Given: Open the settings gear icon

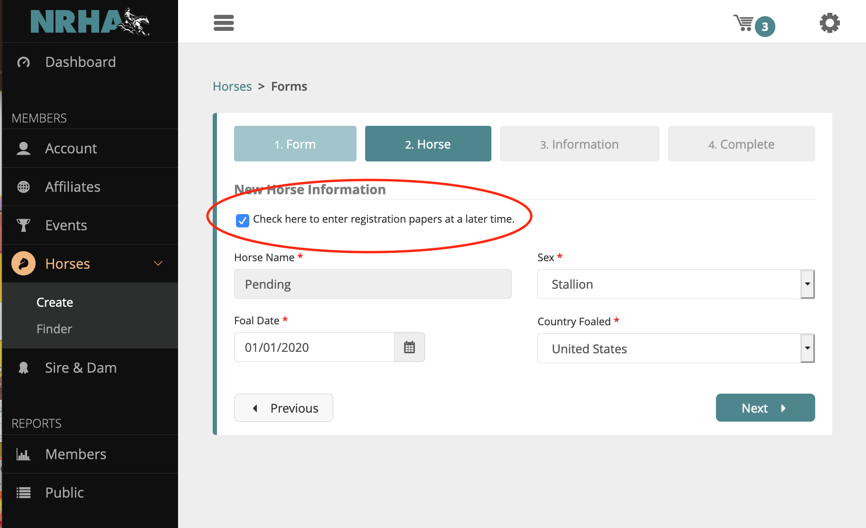Looking at the screenshot, I should (829, 23).
